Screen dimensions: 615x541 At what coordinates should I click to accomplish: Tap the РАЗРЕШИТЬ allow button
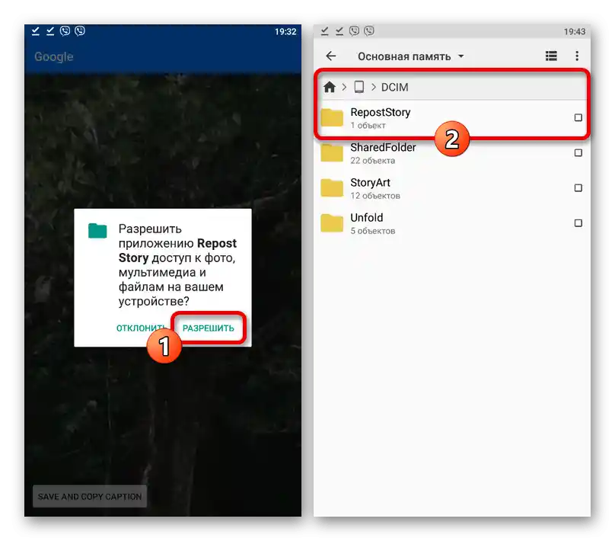click(209, 328)
